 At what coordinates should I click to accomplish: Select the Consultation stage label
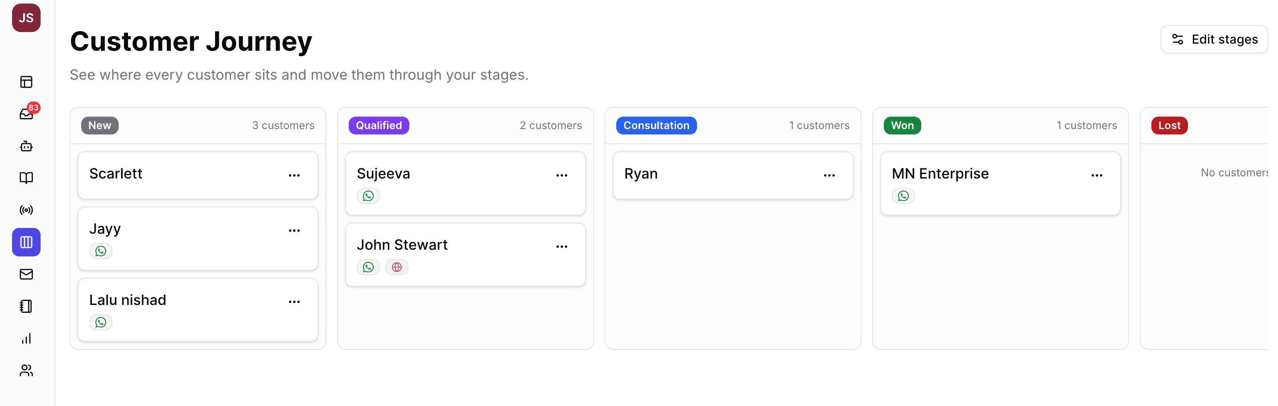click(x=656, y=126)
